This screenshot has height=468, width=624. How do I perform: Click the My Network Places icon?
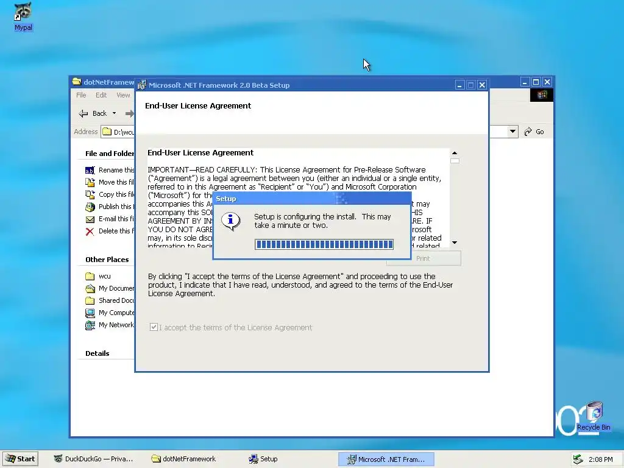click(90, 325)
